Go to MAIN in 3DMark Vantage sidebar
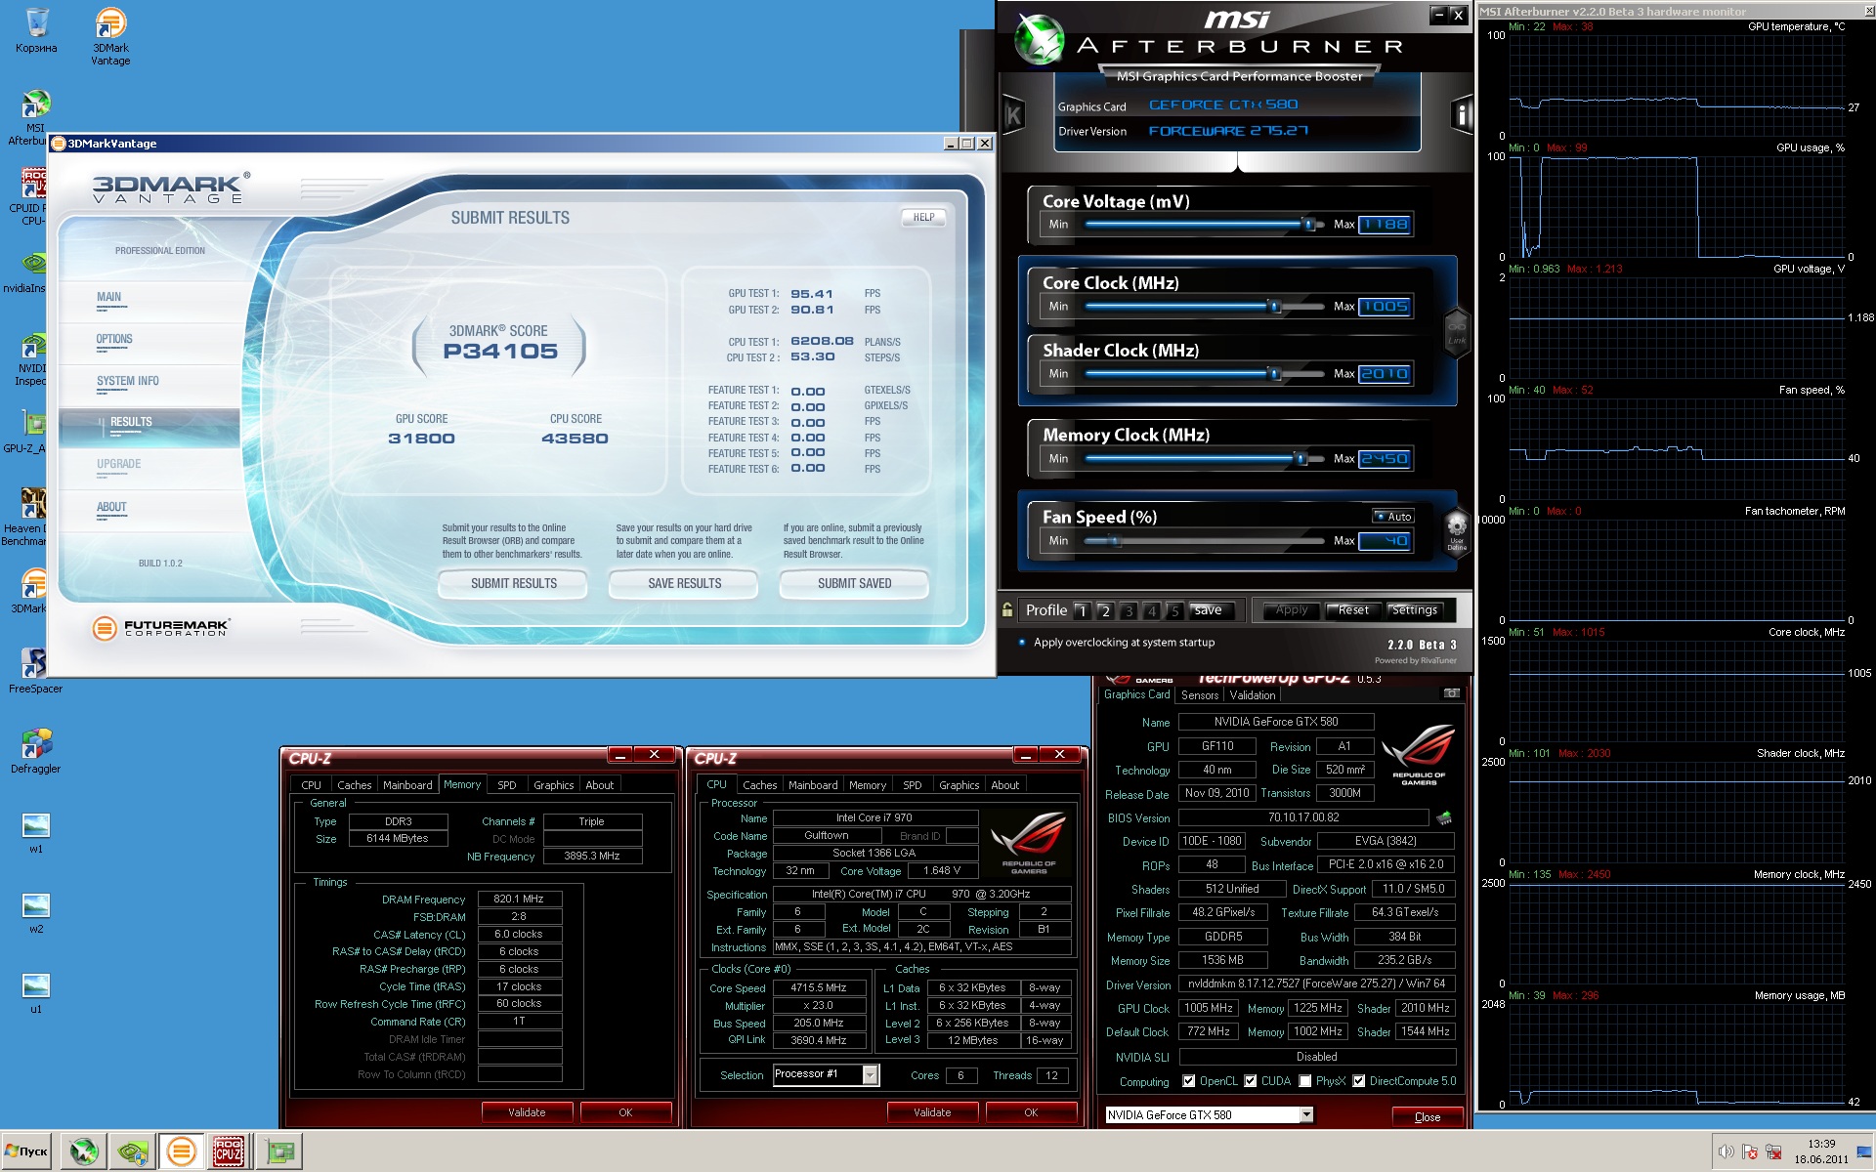The height and width of the screenshot is (1172, 1876). coord(109,298)
